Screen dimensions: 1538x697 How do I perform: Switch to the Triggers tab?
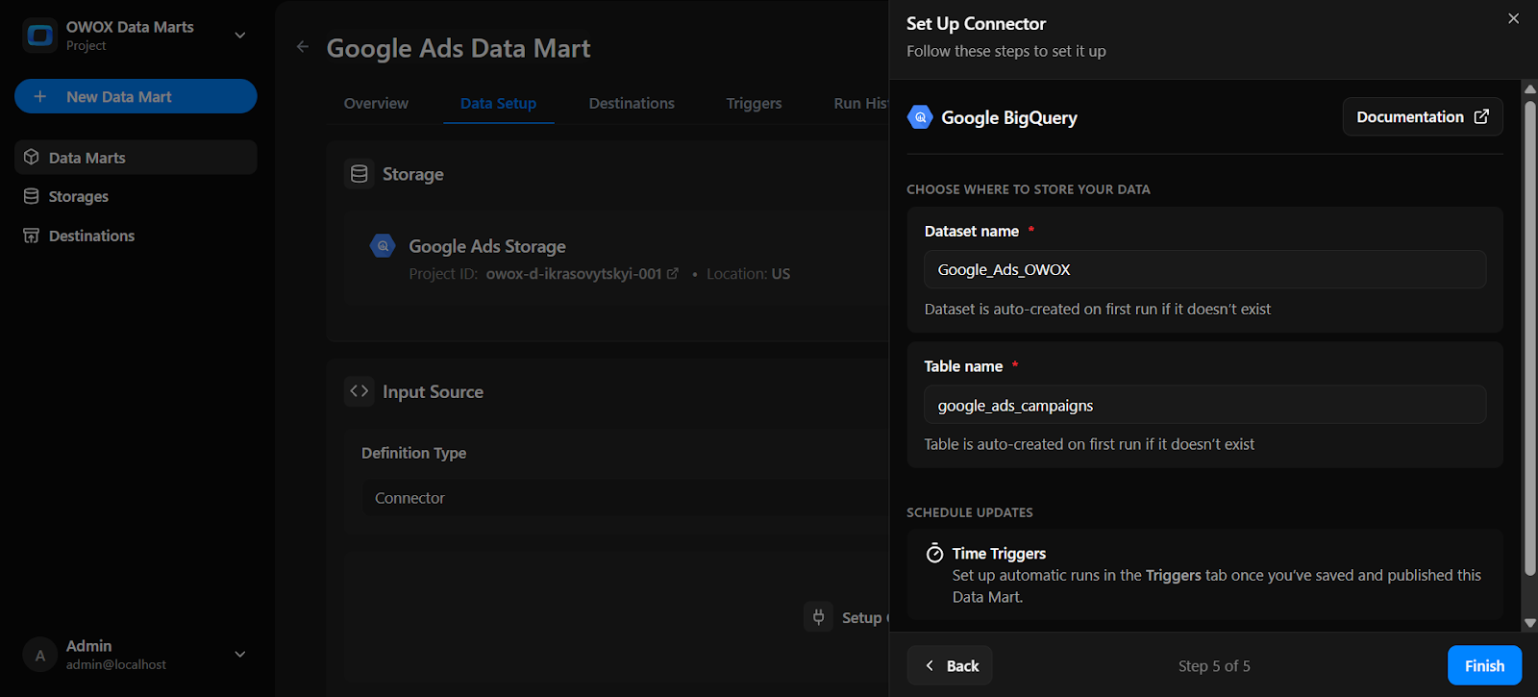(x=754, y=103)
